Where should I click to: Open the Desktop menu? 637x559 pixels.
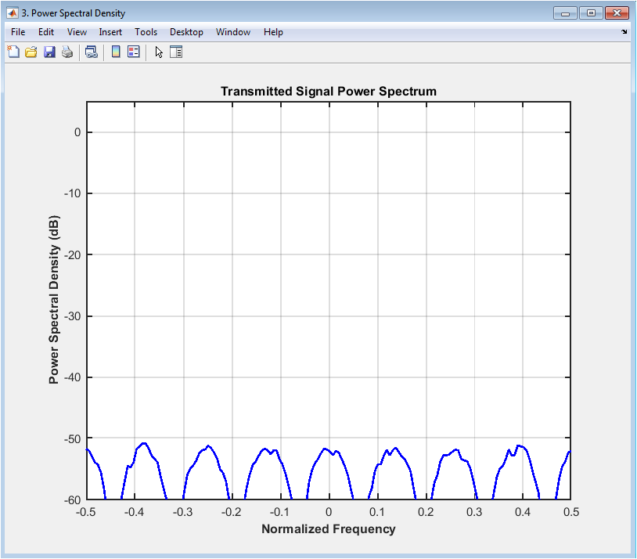coord(186,32)
